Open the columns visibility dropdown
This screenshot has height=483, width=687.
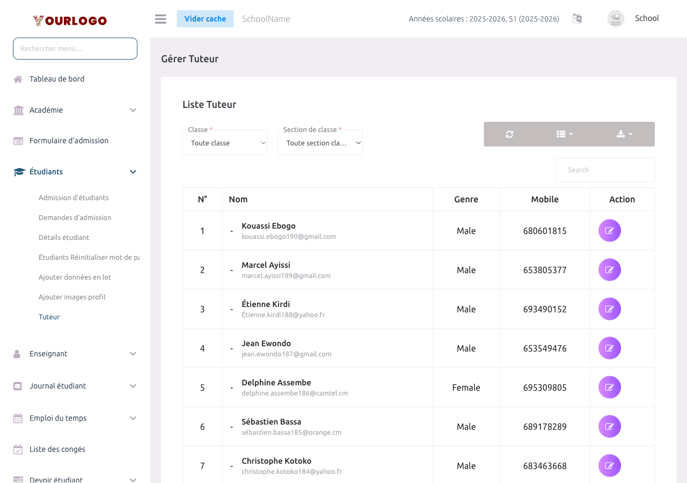(x=565, y=134)
